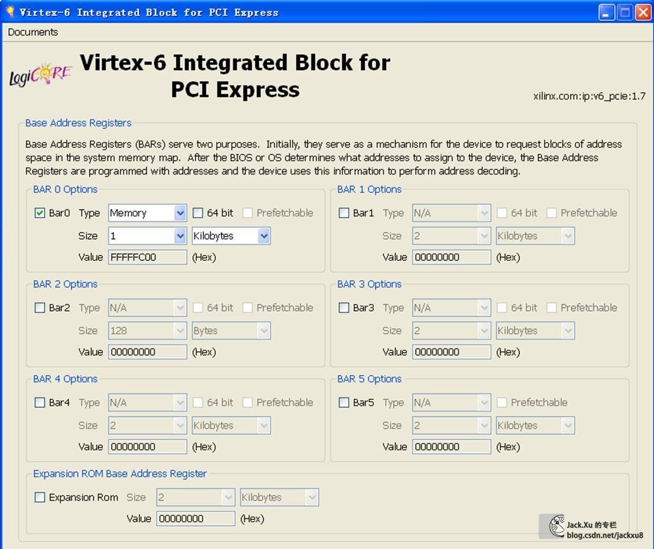Enable the Bar1 checkbox

(344, 213)
